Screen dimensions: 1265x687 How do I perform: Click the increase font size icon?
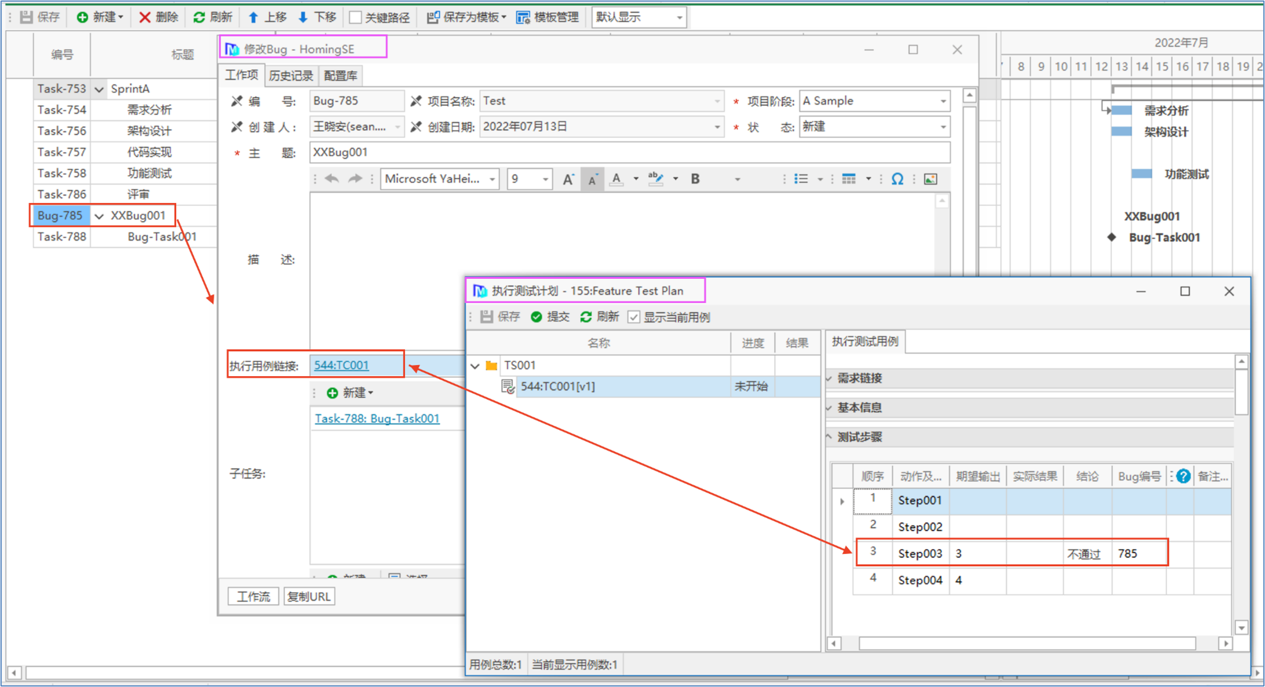pos(568,179)
